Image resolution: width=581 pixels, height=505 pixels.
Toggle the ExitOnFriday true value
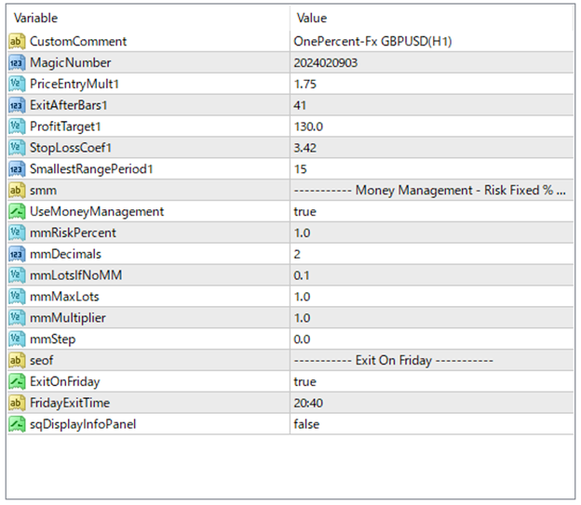point(304,381)
